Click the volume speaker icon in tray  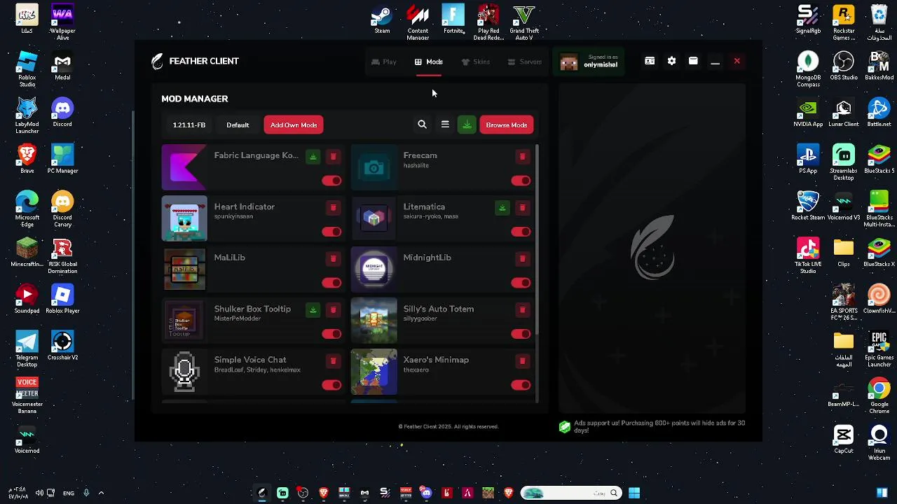coord(39,493)
